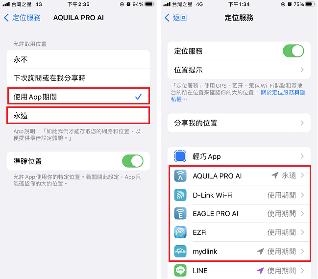318x279 pixels.
Task: Tap the 輕巧 App blue icon
Action: point(180,156)
